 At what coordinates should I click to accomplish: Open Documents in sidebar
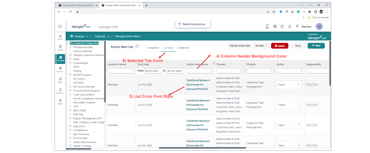tap(60, 91)
